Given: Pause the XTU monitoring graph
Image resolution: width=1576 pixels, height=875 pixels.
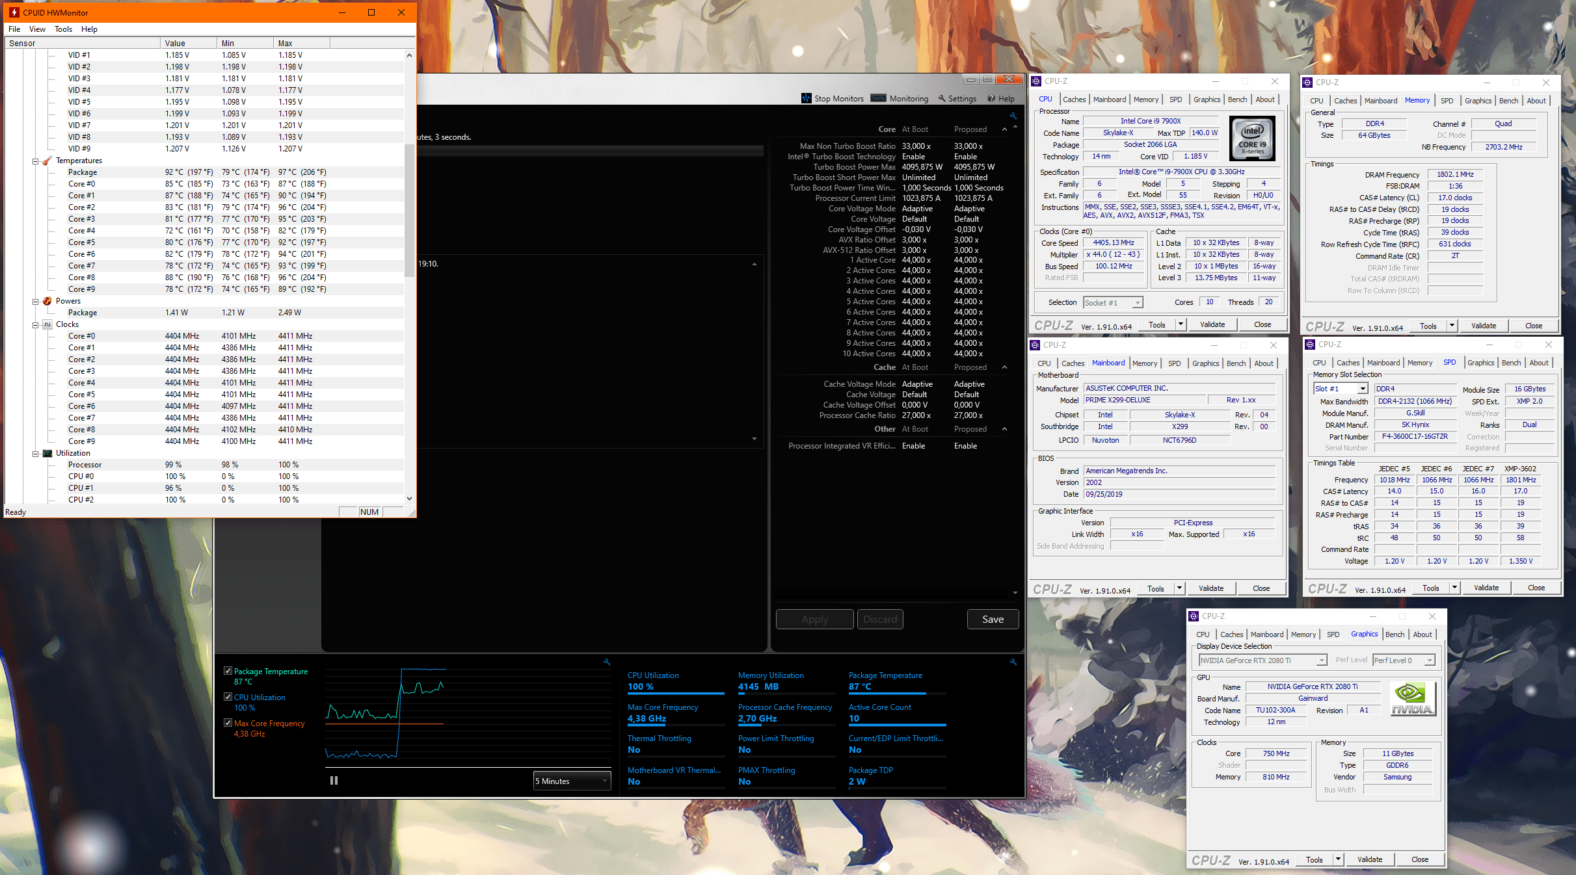Looking at the screenshot, I should (x=334, y=781).
